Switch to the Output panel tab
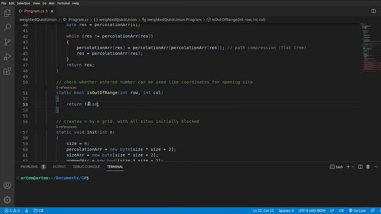The width and height of the screenshot is (381, 214). 60,166
